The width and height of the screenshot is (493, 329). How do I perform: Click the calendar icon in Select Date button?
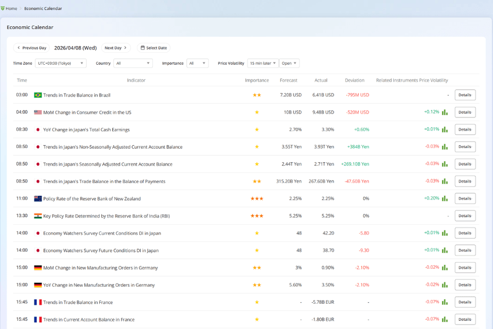(141, 48)
